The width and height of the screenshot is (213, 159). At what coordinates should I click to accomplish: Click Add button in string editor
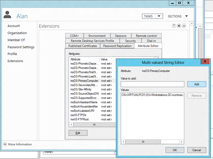[196, 84]
